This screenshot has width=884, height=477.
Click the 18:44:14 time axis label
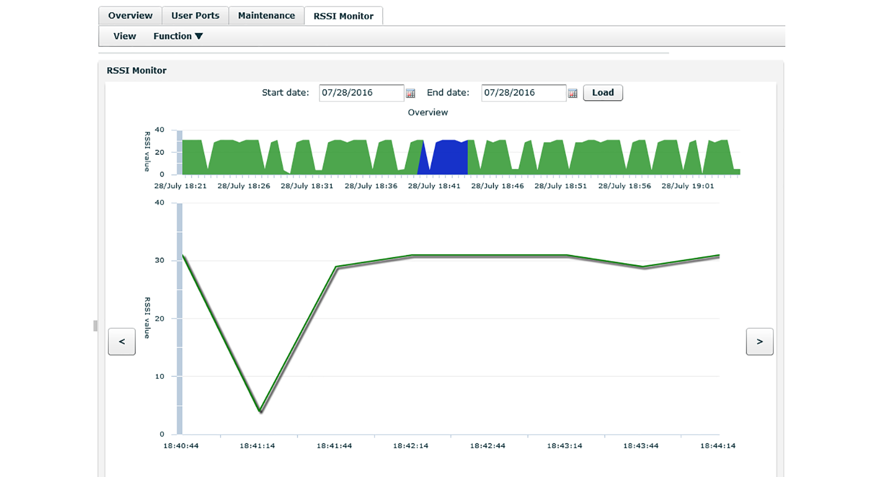[x=718, y=446]
